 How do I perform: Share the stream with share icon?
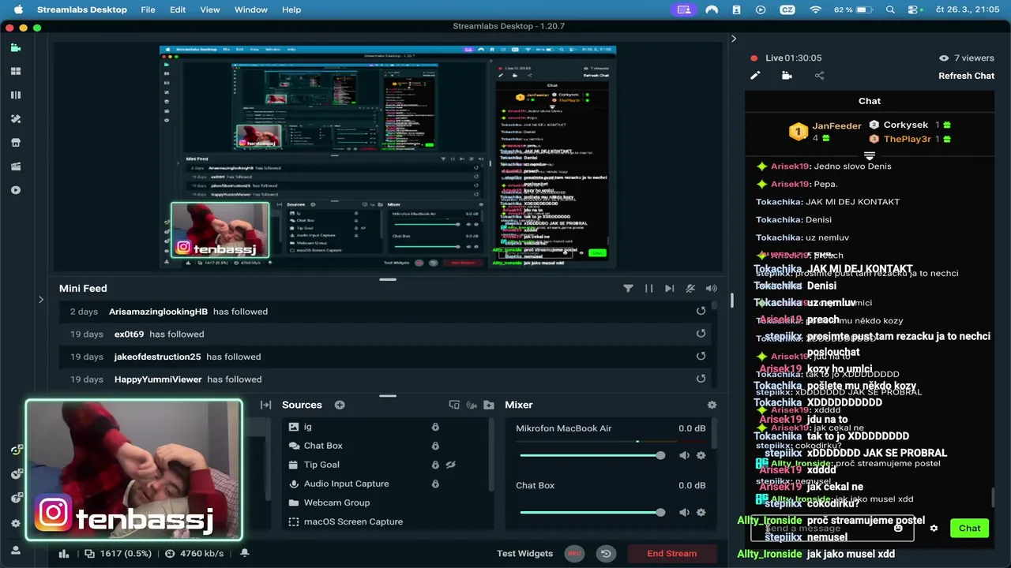pos(819,76)
